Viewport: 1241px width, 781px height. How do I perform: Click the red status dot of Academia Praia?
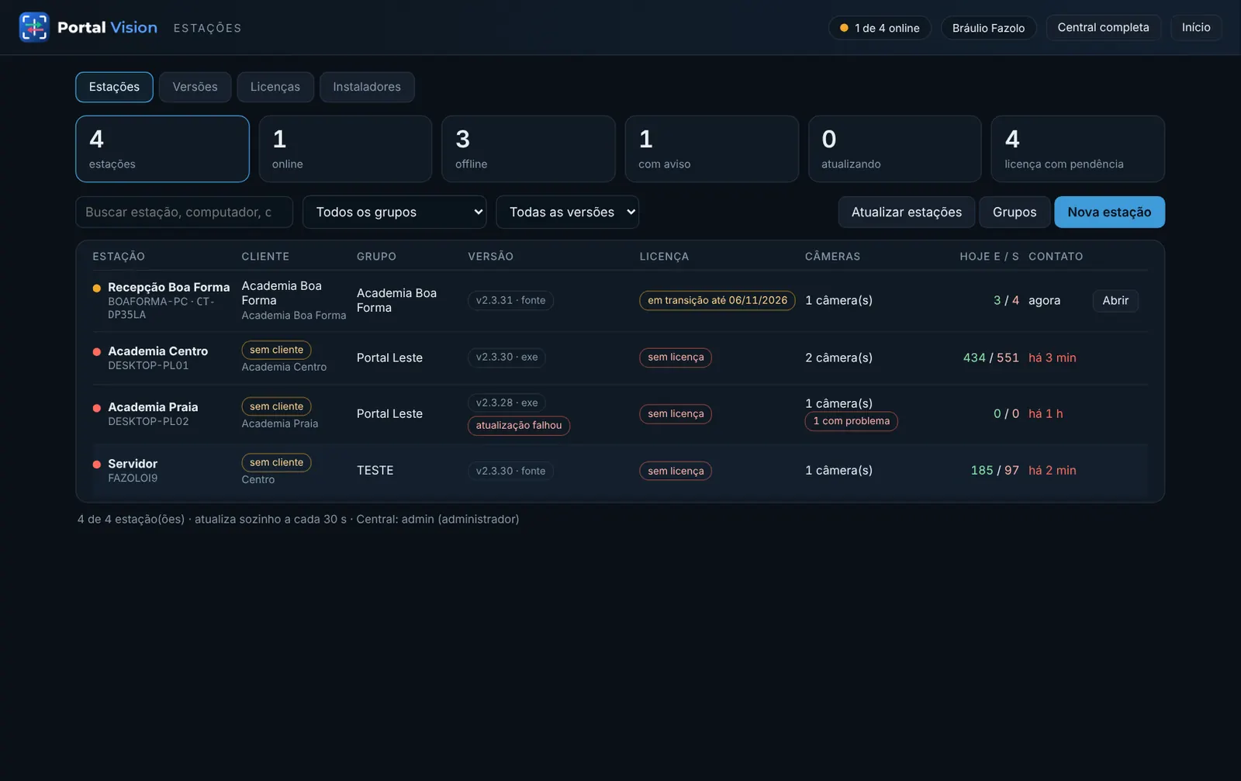[x=97, y=408]
